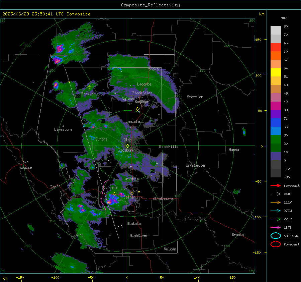Click the km unit label at bottom left

(5, 278)
